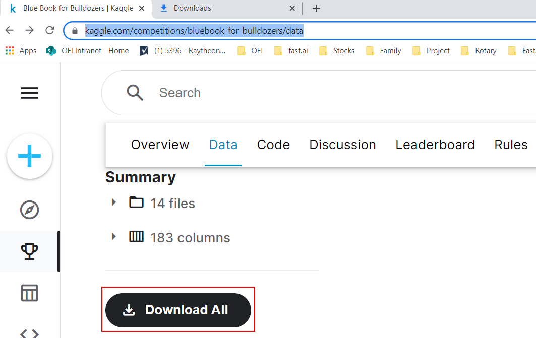Open the Discussion tab
The width and height of the screenshot is (536, 338).
342,145
